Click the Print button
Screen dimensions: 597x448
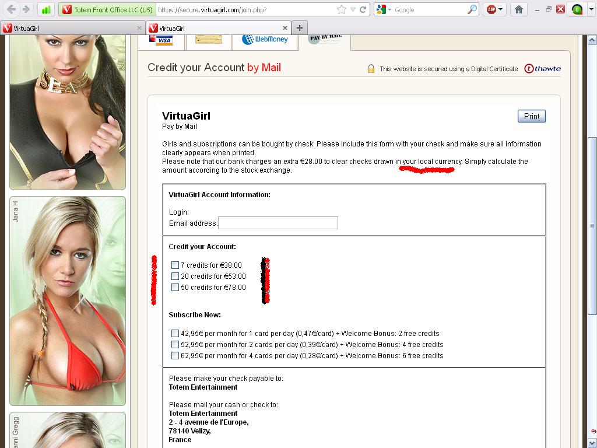(531, 116)
